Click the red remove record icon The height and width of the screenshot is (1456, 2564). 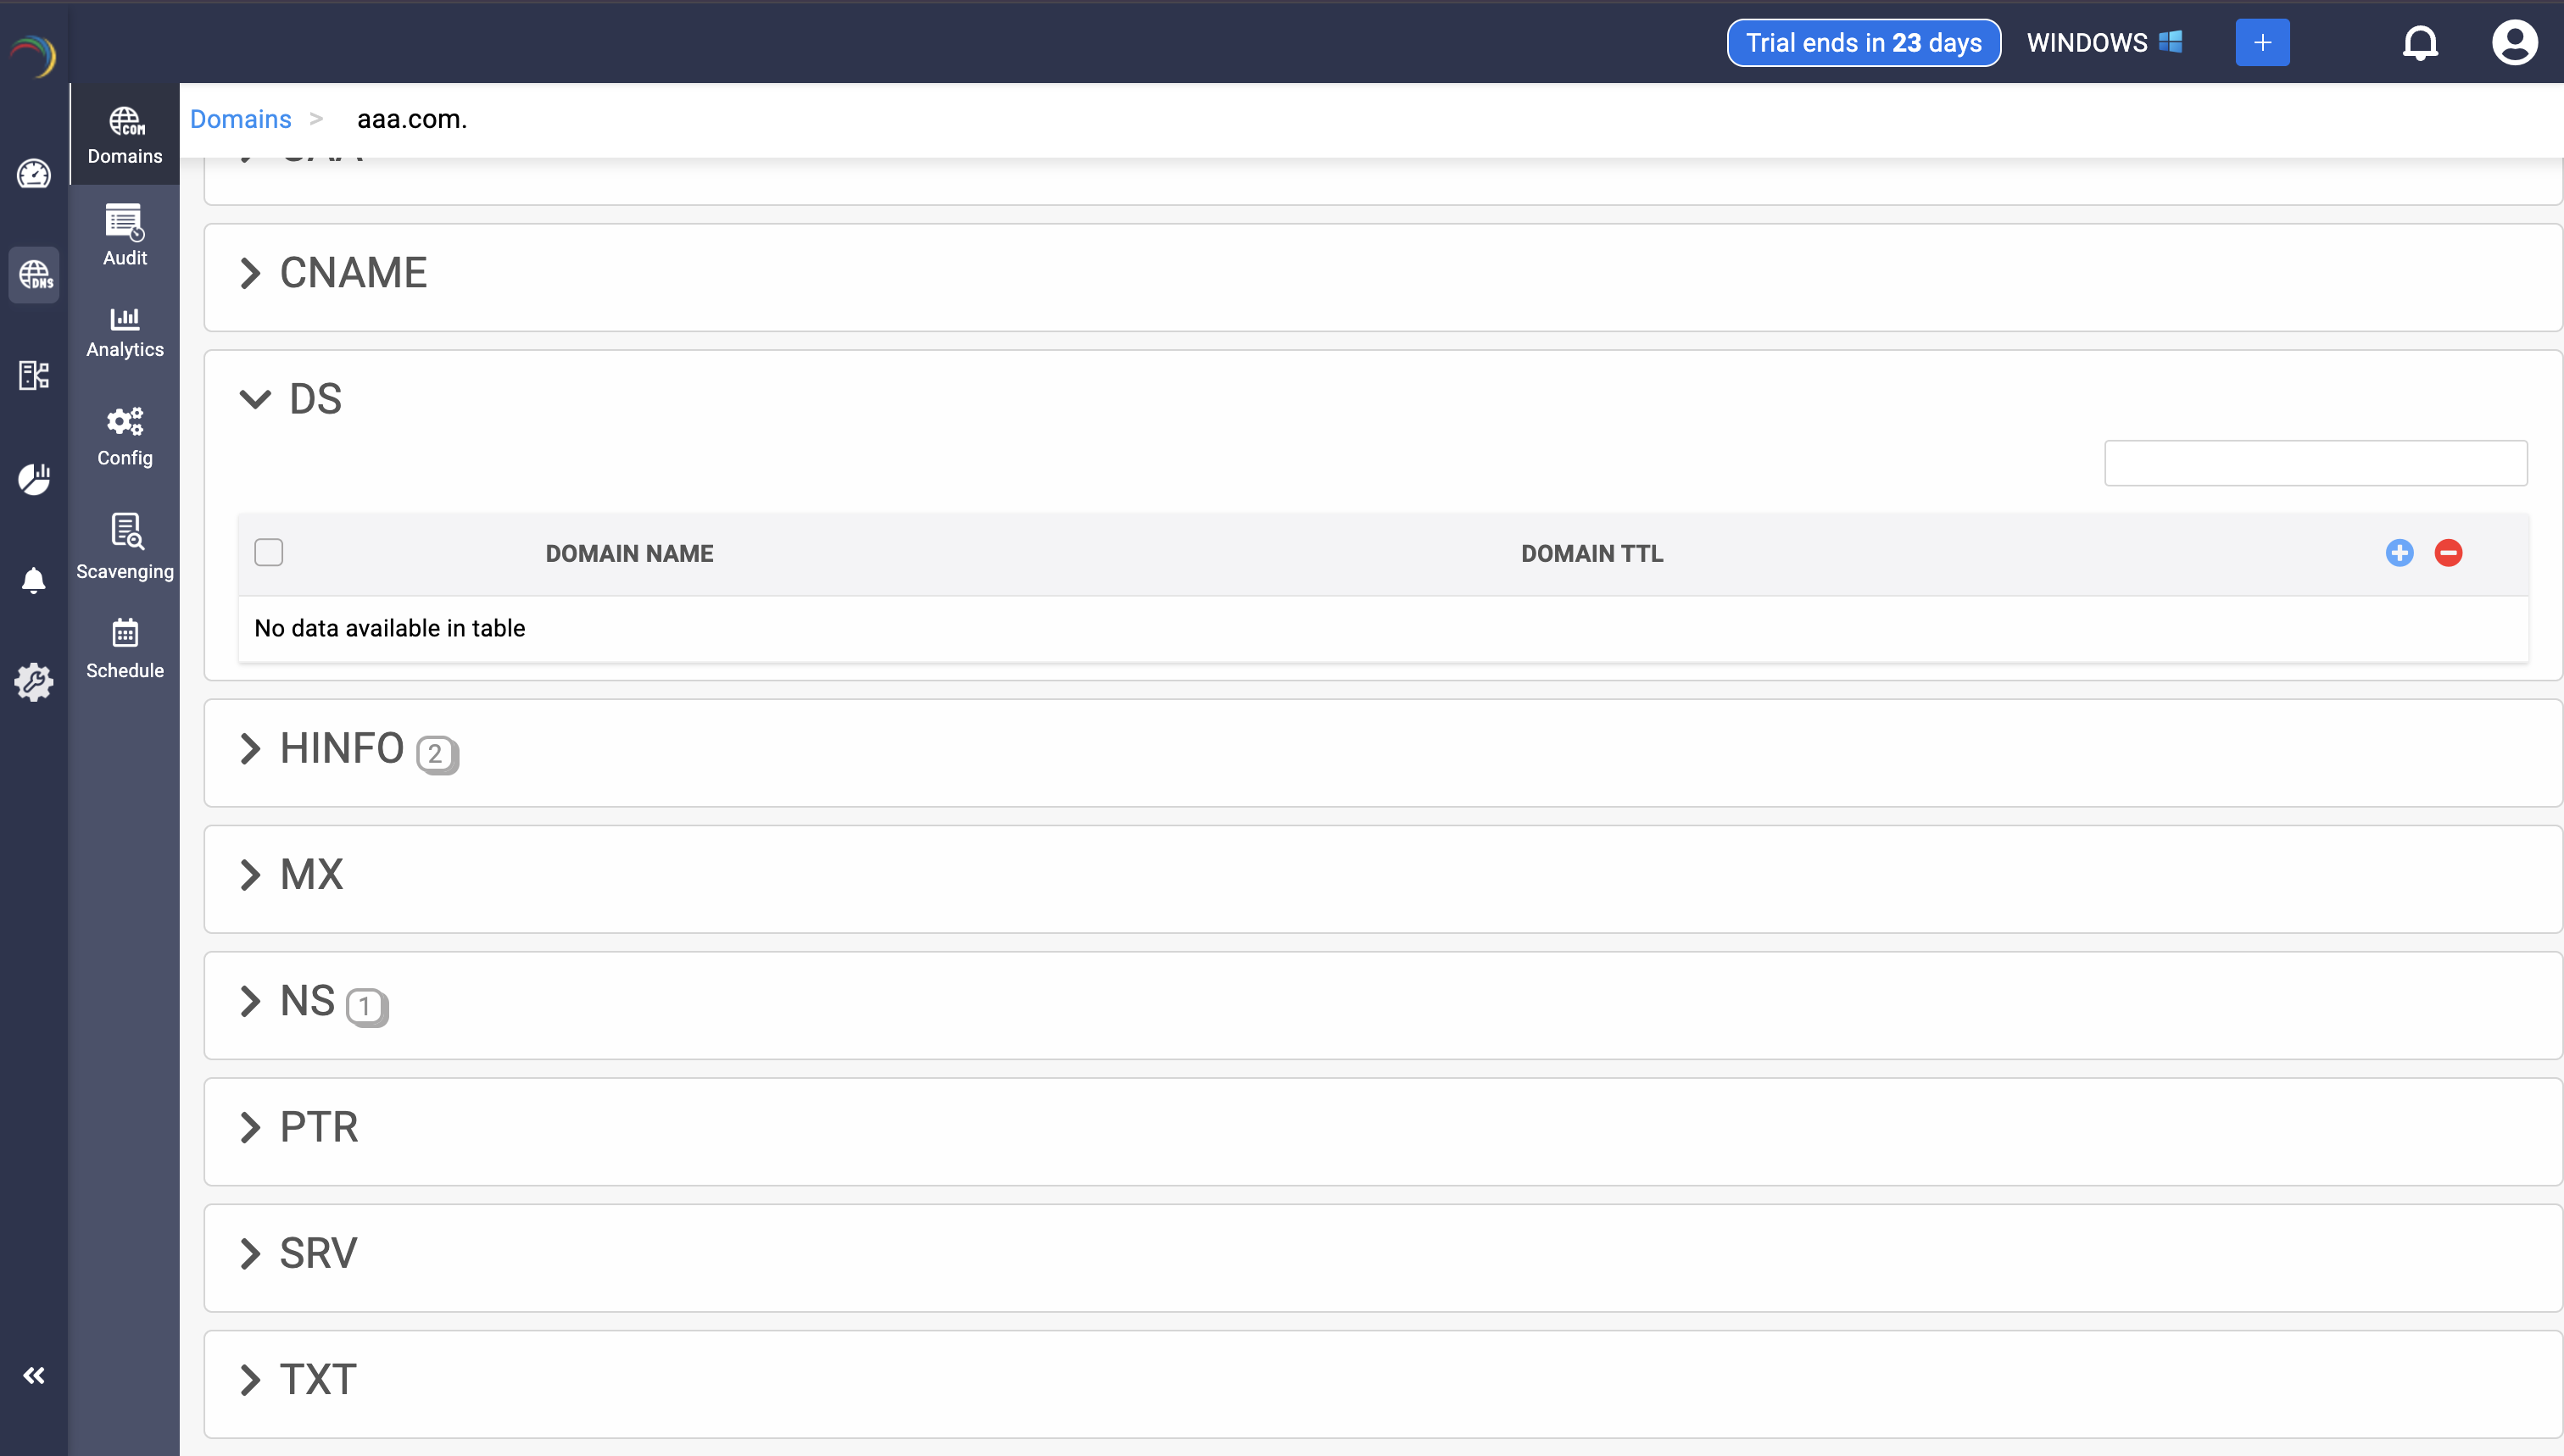(x=2448, y=553)
